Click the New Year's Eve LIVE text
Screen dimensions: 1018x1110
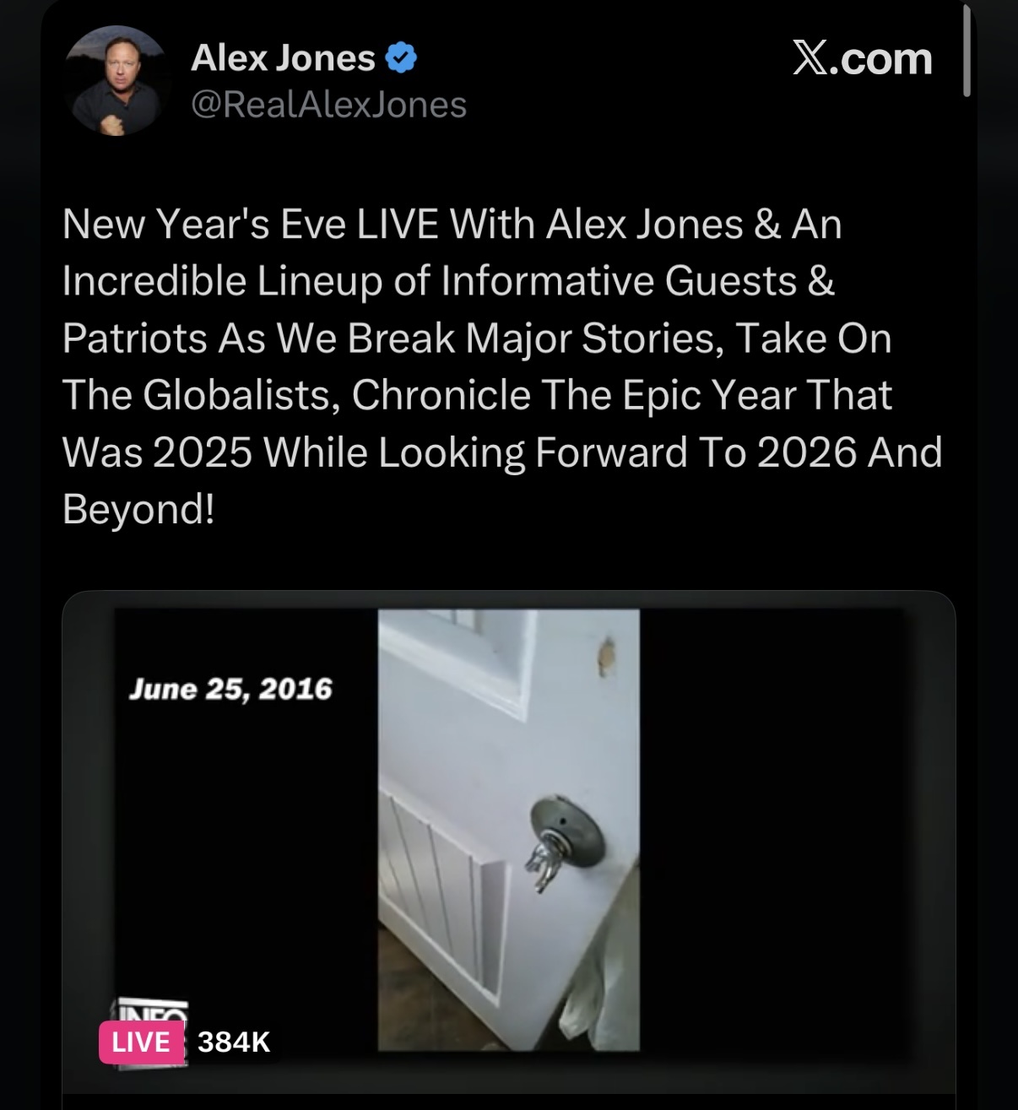pyautogui.click(x=250, y=225)
